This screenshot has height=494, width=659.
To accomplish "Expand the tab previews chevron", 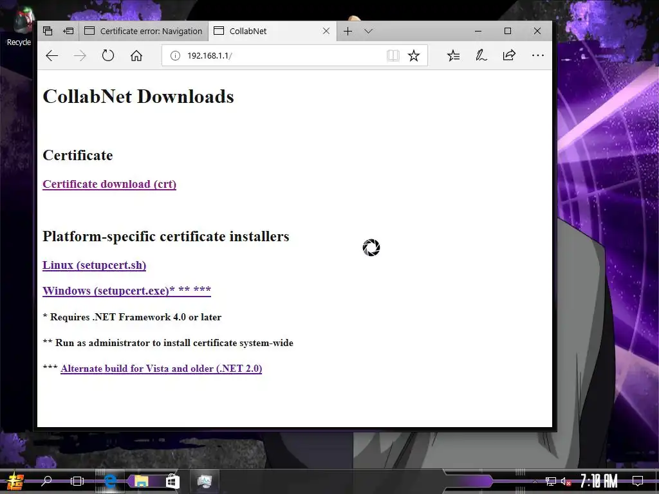I will point(369,31).
